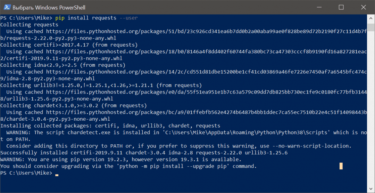The image size is (375, 193).
Task: Click the '--user' flag in the command
Action: click(129, 18)
